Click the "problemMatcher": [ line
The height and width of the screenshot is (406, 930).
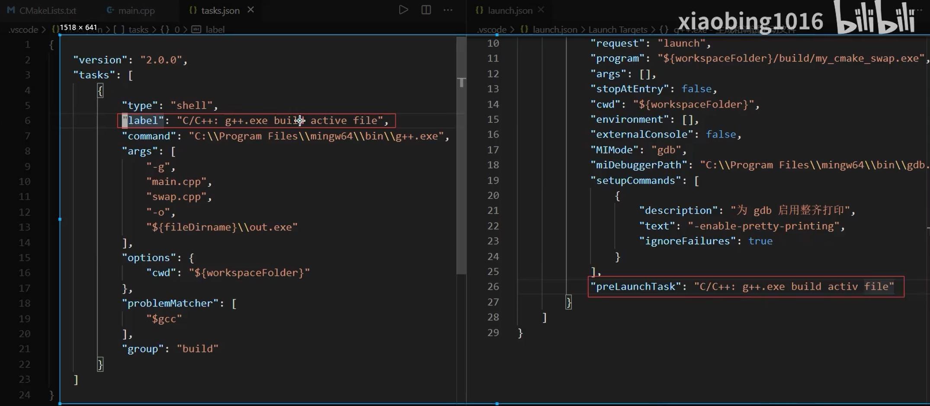[x=179, y=303]
